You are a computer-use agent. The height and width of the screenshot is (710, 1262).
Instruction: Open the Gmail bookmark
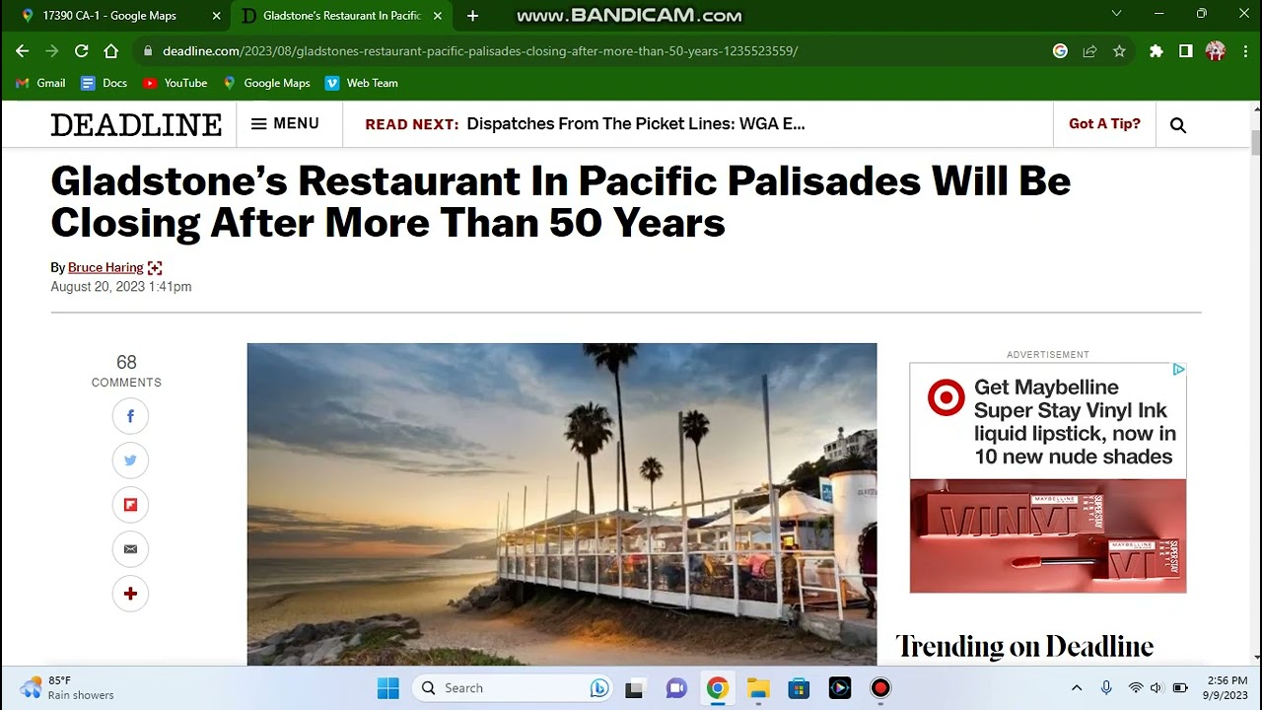[41, 83]
